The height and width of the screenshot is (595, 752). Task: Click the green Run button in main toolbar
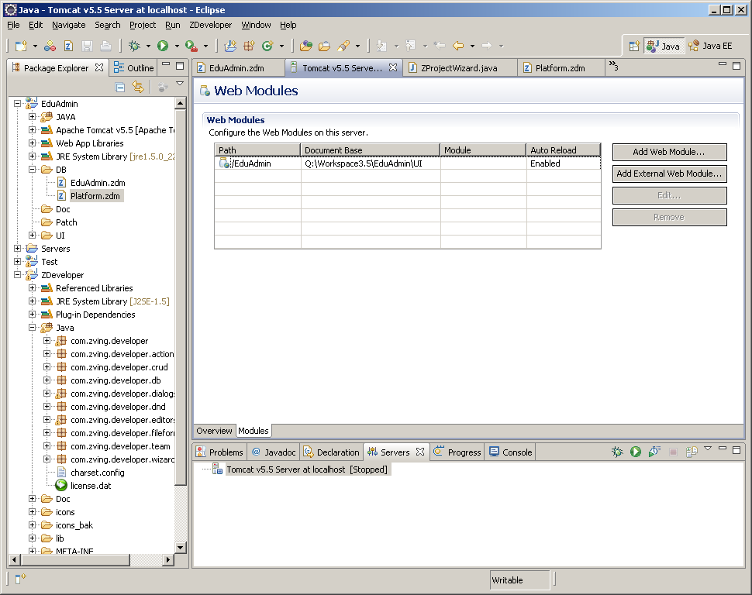163,46
